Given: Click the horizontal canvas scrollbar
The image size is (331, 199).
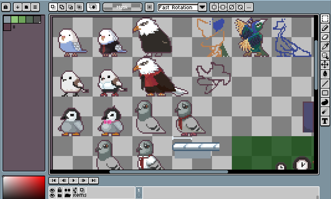Looking at the screenshot, I should click(168, 172).
